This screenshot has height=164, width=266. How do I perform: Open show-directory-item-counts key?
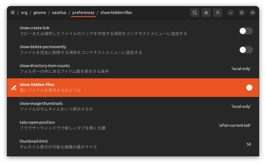(x=133, y=68)
